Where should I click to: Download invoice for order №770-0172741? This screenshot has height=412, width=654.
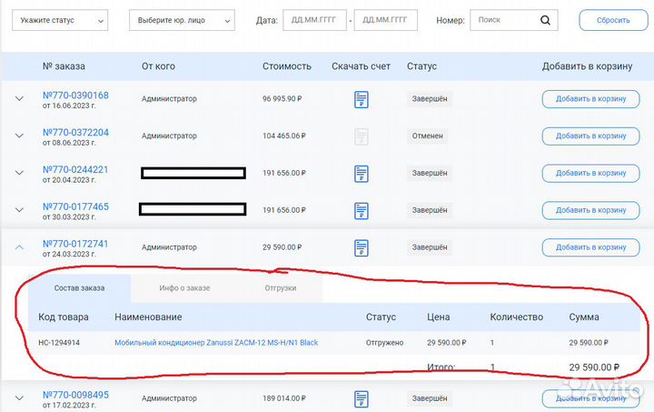coord(362,247)
